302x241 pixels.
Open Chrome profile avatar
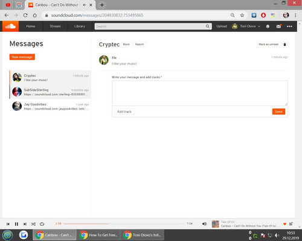pos(286,15)
